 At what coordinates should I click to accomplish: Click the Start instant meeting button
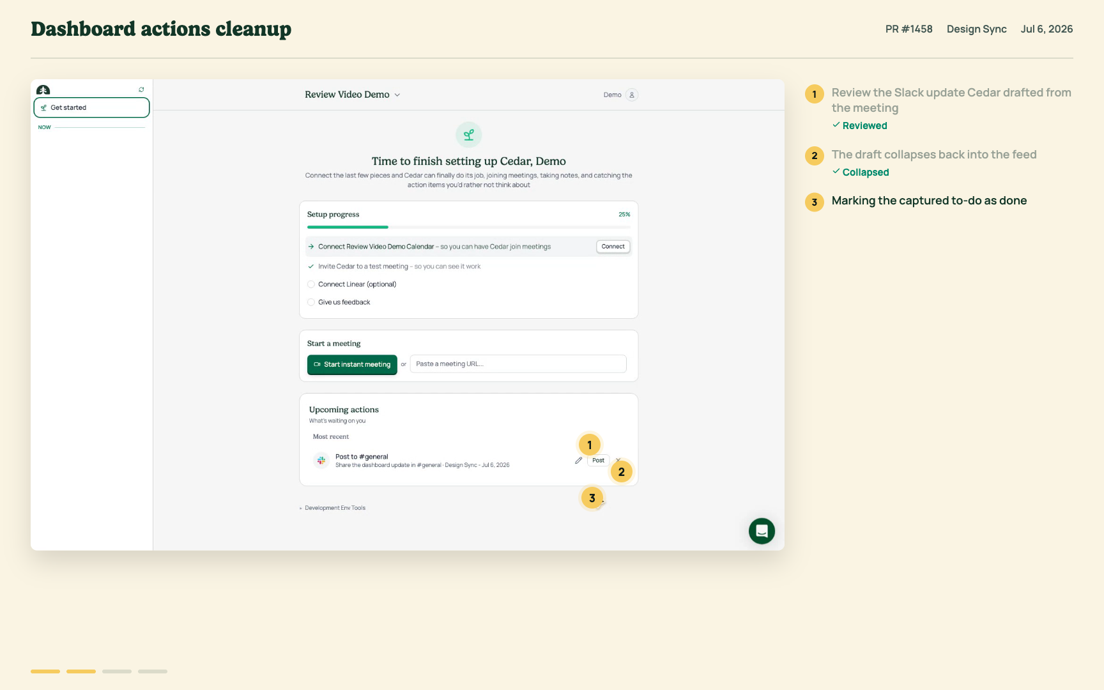pyautogui.click(x=352, y=365)
